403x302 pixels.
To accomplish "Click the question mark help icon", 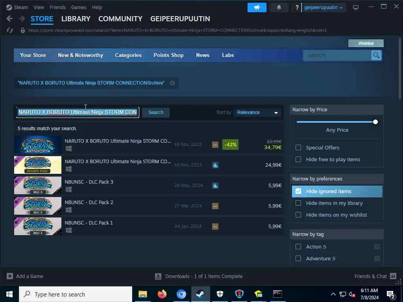I will click(297, 8).
